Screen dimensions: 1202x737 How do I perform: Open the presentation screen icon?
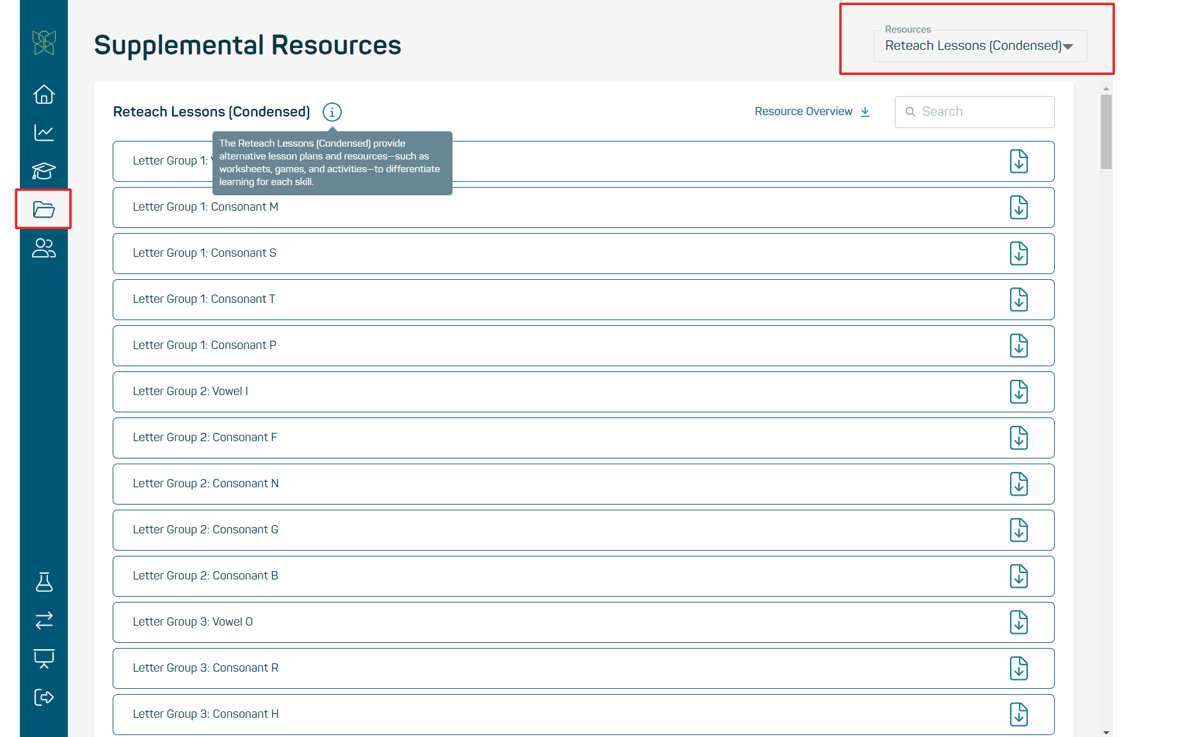(x=43, y=659)
